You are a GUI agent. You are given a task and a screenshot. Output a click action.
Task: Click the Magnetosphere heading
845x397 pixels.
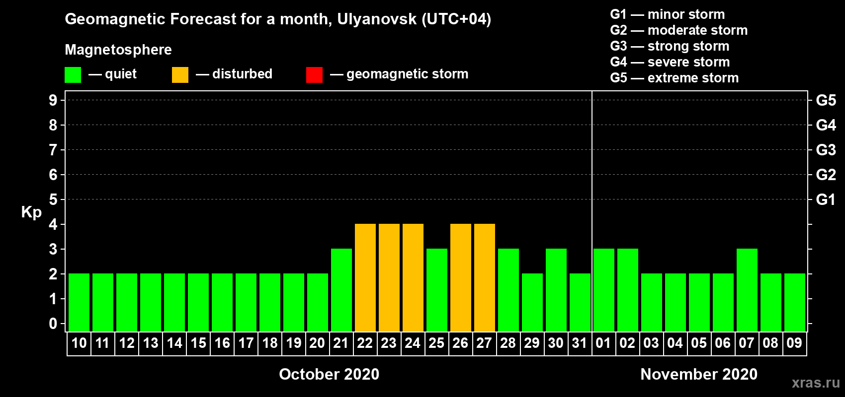click(118, 50)
